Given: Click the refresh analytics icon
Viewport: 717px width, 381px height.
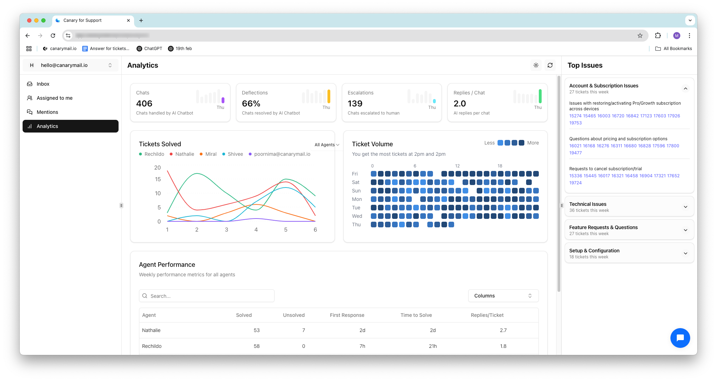Looking at the screenshot, I should click(550, 65).
